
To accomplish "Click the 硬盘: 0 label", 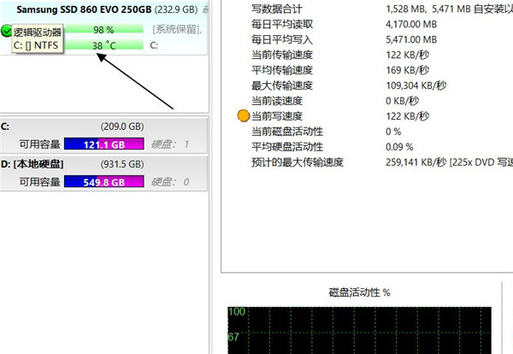I will pyautogui.click(x=170, y=181).
